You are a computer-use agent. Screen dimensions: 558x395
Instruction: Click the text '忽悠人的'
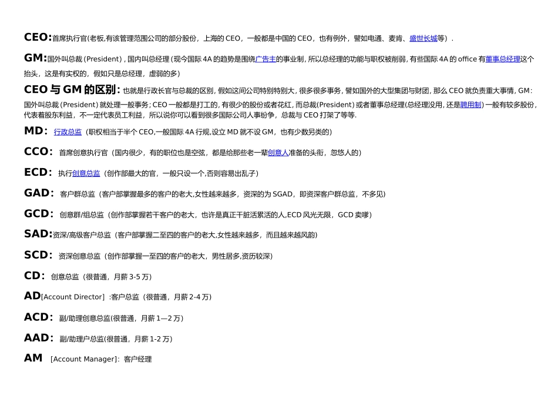pos(344,153)
